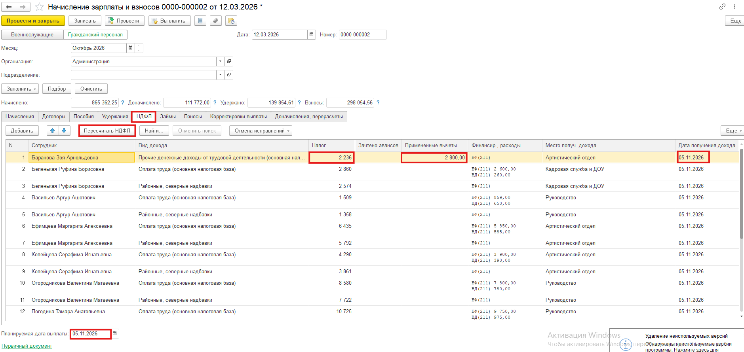Open the three-dot window menu
Screen dimensions: 744x352
pos(734,7)
